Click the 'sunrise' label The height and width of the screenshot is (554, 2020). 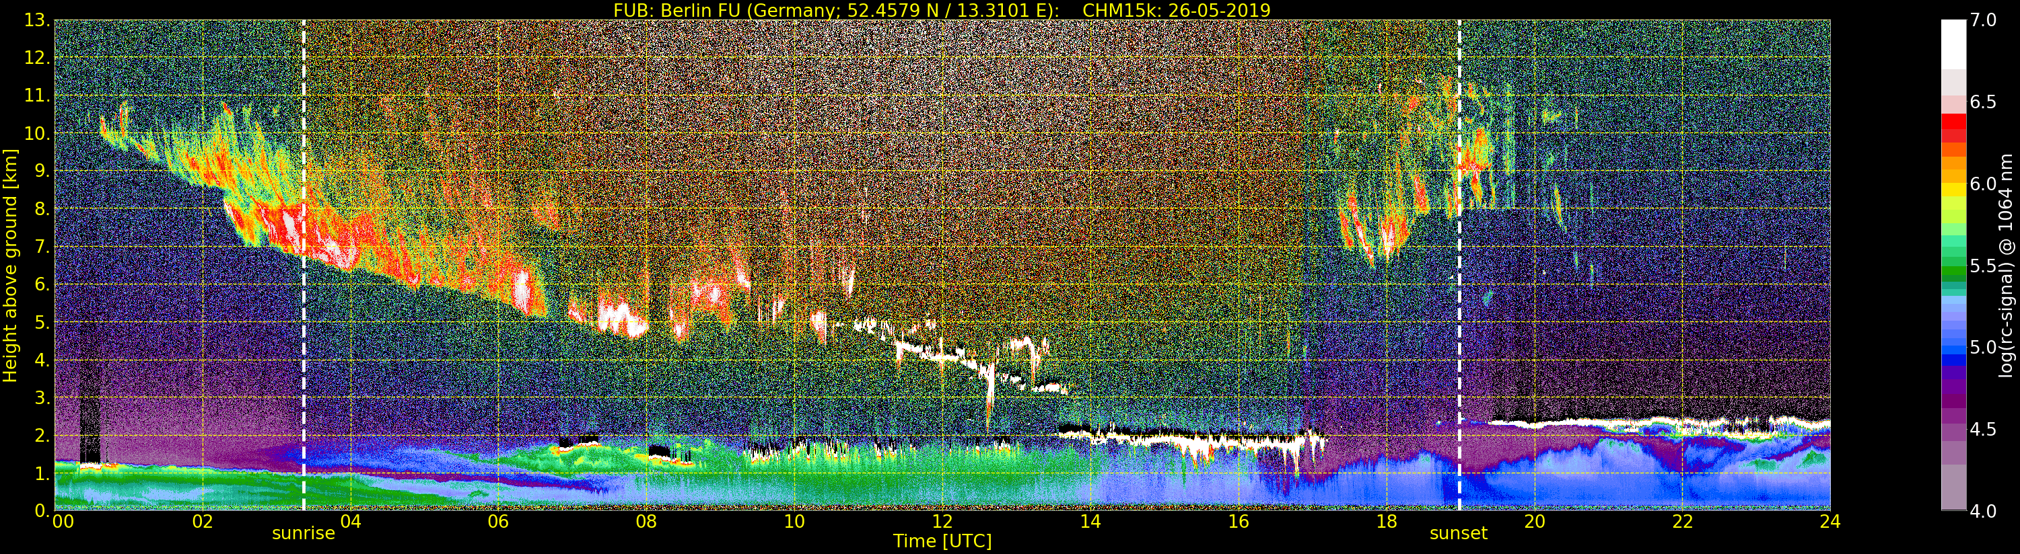(304, 534)
